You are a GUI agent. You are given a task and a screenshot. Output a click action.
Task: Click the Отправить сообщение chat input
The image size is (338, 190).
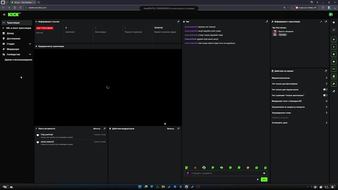click(226, 173)
